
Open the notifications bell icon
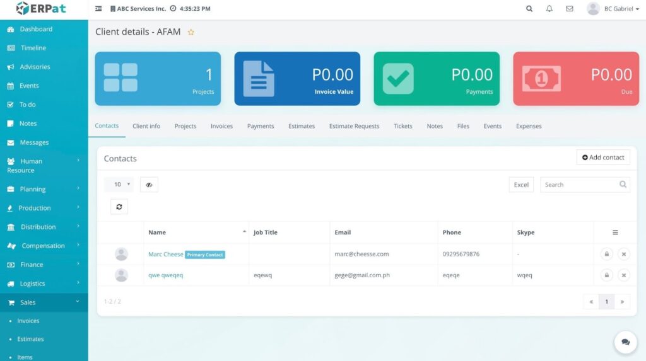coord(549,9)
